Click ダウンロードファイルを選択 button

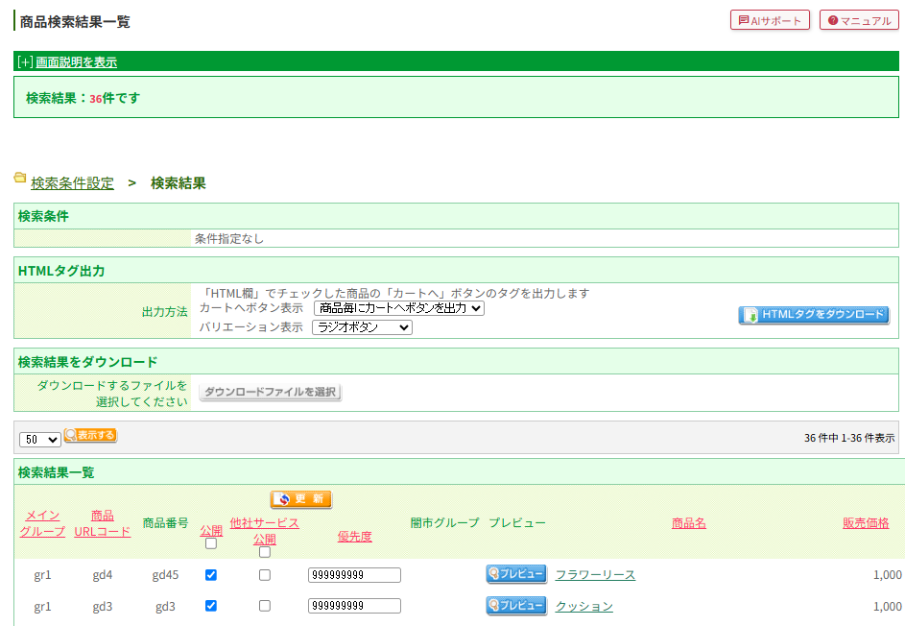270,392
